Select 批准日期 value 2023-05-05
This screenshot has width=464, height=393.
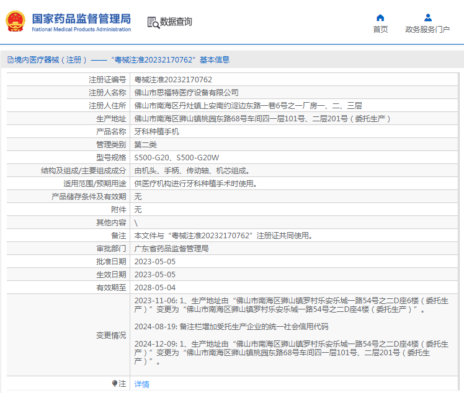tap(154, 261)
